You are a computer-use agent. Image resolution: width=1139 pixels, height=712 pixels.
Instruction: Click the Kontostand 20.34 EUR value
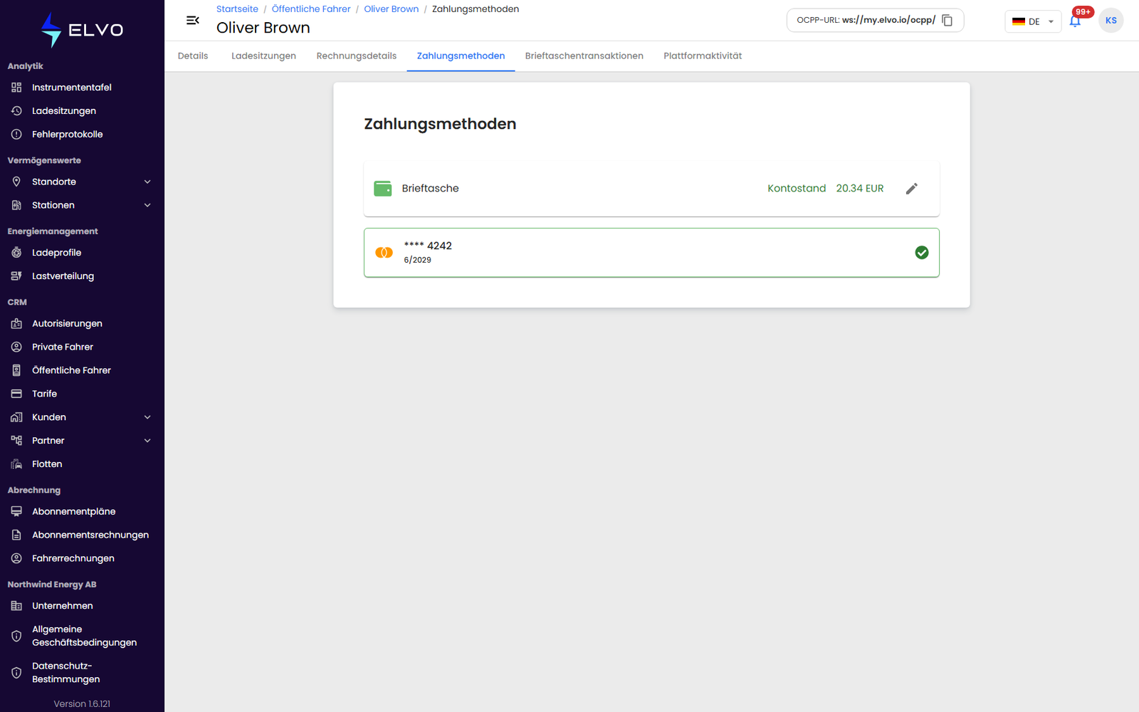tap(826, 189)
